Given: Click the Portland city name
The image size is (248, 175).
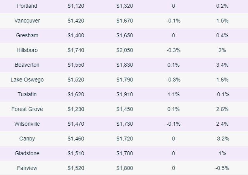Looking at the screenshot, I should 27,6.
